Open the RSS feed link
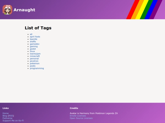This screenshot has height=123, width=165. coord(11,116)
